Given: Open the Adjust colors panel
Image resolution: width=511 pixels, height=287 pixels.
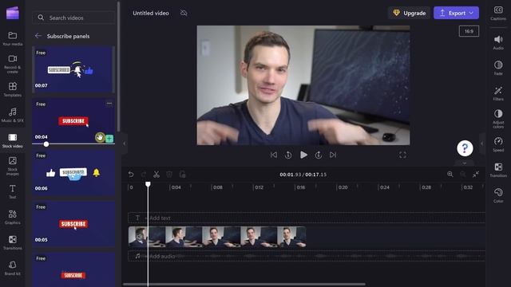Looking at the screenshot, I should click(498, 119).
